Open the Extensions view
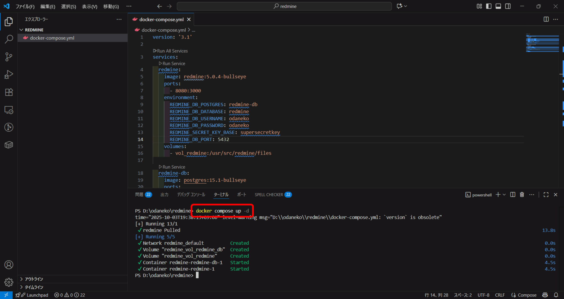This screenshot has width=564, height=299. pyautogui.click(x=9, y=92)
